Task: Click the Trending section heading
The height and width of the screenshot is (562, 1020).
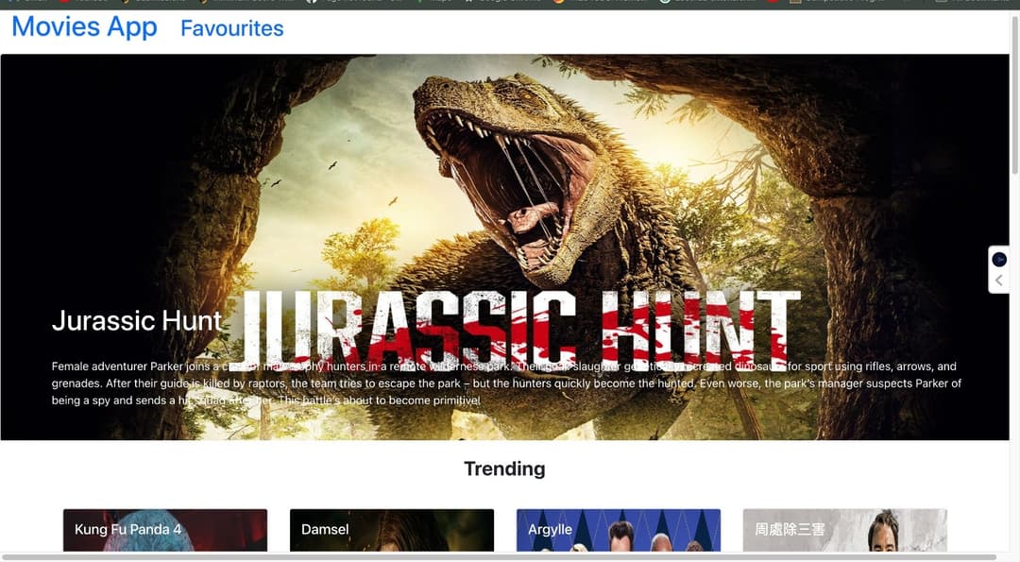Action: click(504, 469)
